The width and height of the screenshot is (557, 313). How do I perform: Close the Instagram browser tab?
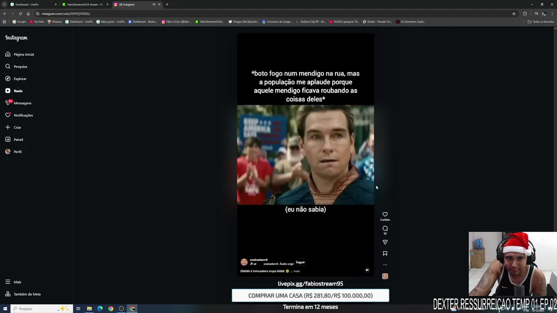159,4
